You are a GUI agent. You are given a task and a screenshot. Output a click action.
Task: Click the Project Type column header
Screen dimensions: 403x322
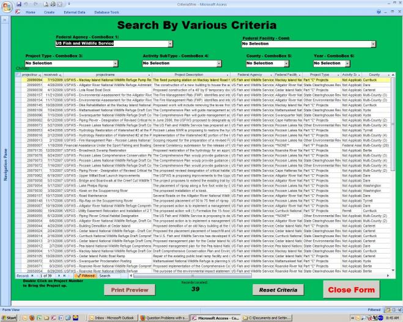321,75
